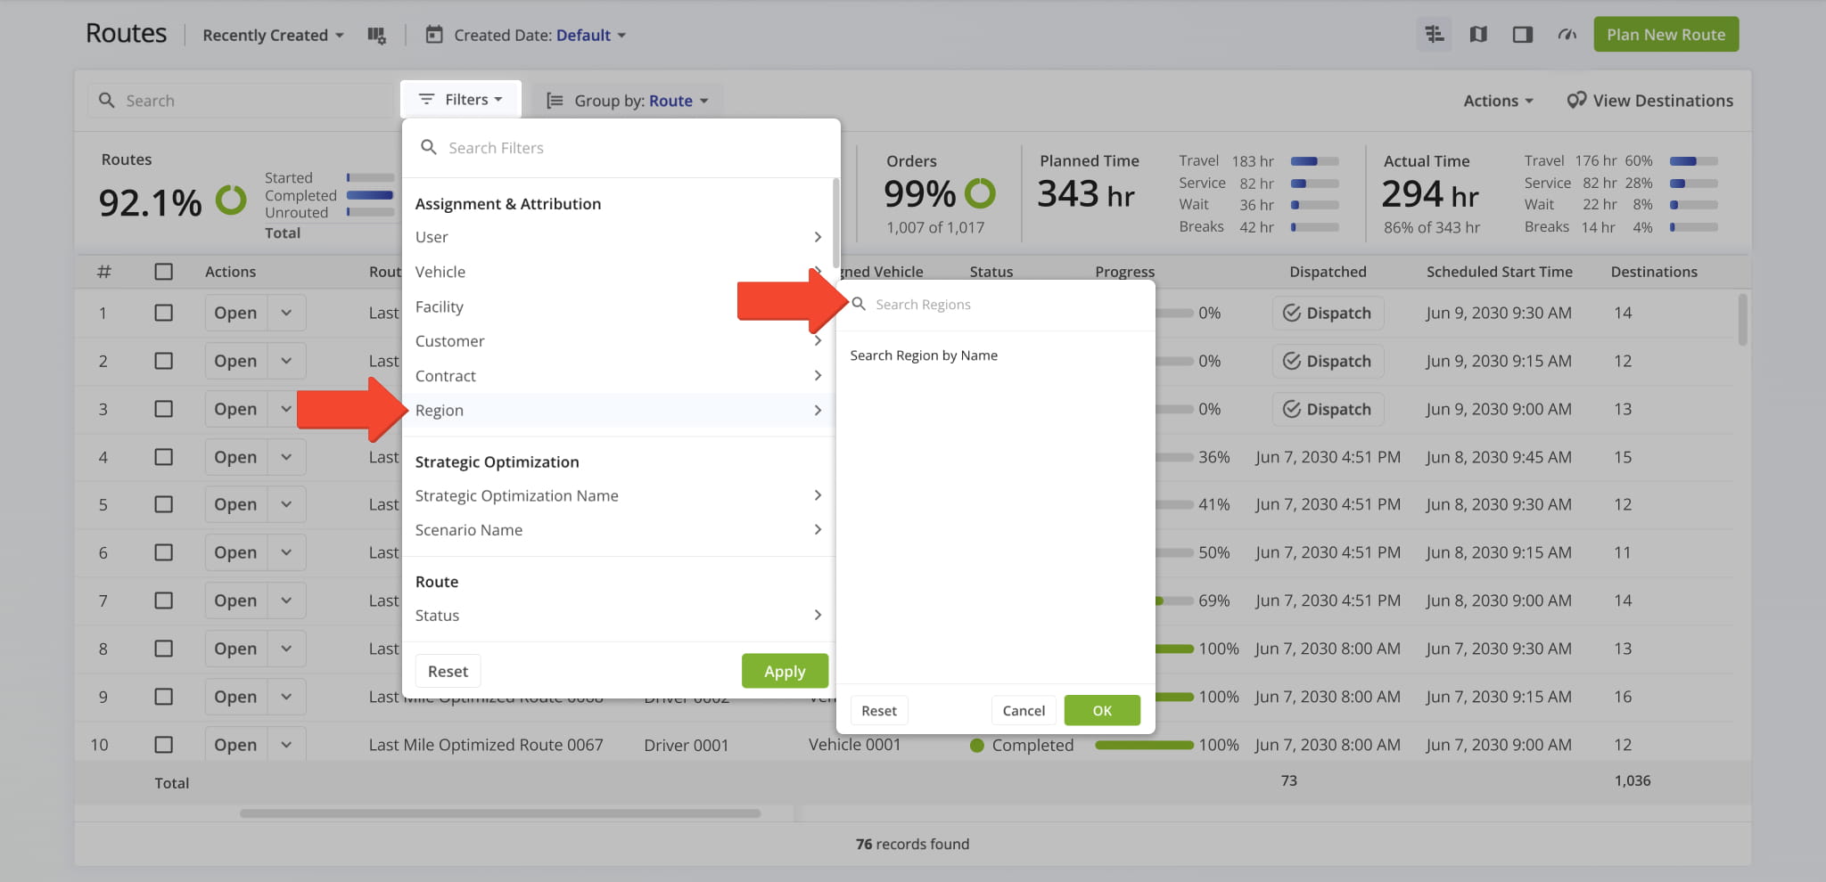The height and width of the screenshot is (882, 1826).
Task: Dispatch the route in row 3
Action: point(1328,409)
